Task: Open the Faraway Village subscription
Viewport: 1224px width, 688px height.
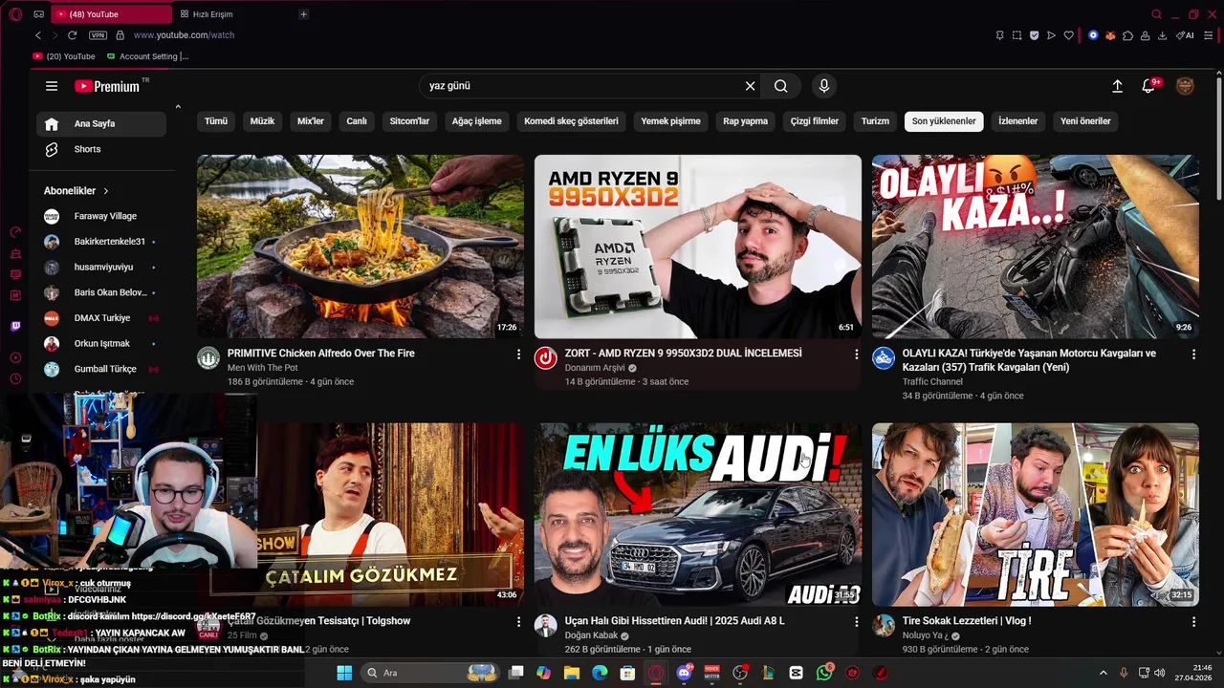Action: 101,216
